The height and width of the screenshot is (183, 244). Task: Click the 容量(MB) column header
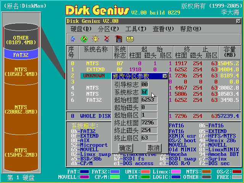click(230, 52)
